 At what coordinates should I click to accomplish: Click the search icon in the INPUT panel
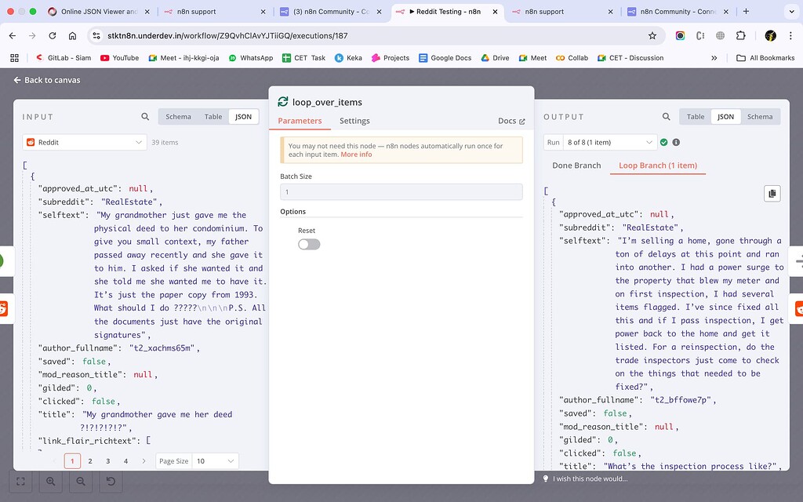pos(144,115)
